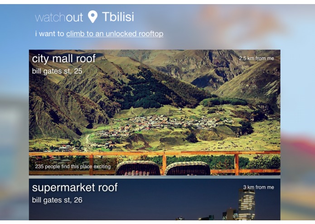Open the mountain village photo card

[x=155, y=112]
